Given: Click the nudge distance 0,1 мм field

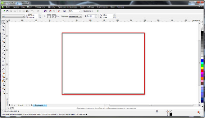Looking at the screenshot, I should click(x=91, y=16).
